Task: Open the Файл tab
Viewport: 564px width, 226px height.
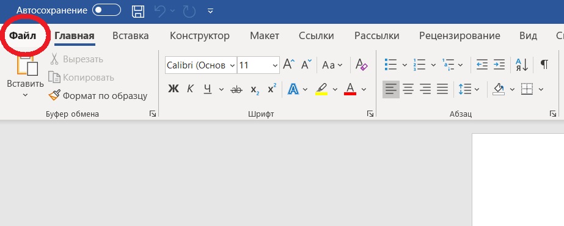Action: (23, 36)
